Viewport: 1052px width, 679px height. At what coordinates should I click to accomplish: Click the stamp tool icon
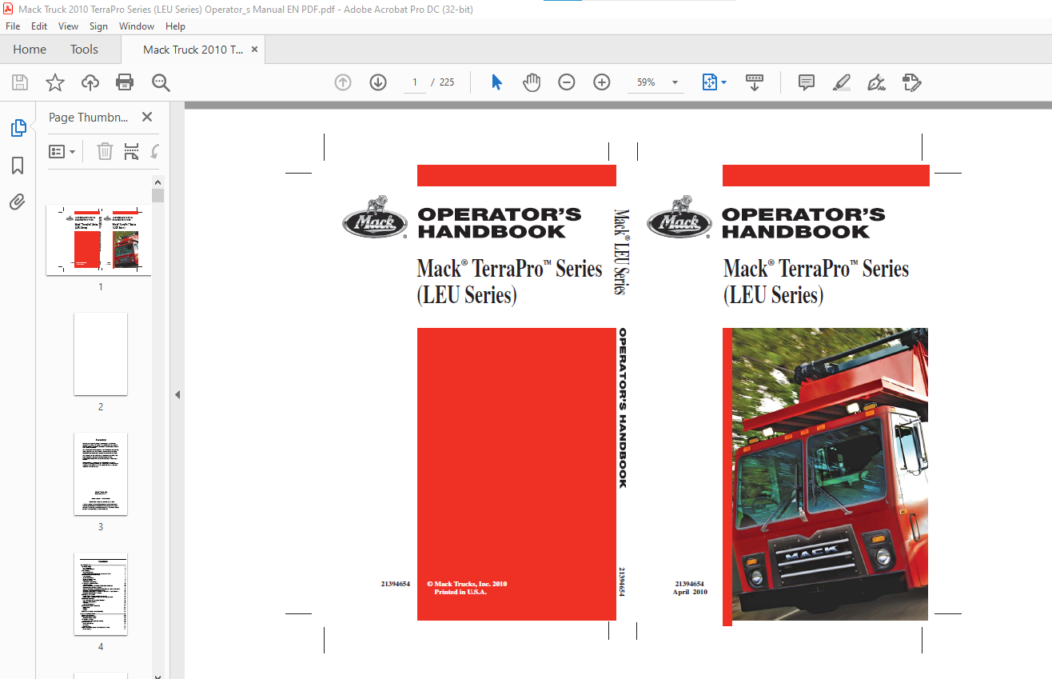coord(911,82)
